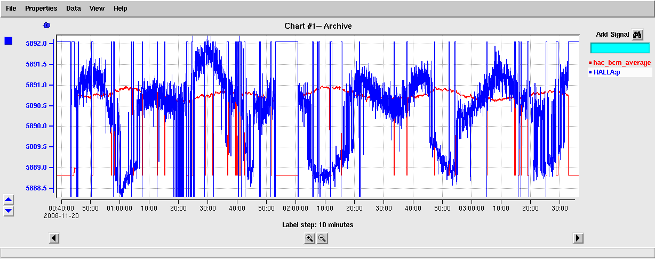655x259 pixels.
Task: Click the blue square axis color indicator
Action: point(9,41)
